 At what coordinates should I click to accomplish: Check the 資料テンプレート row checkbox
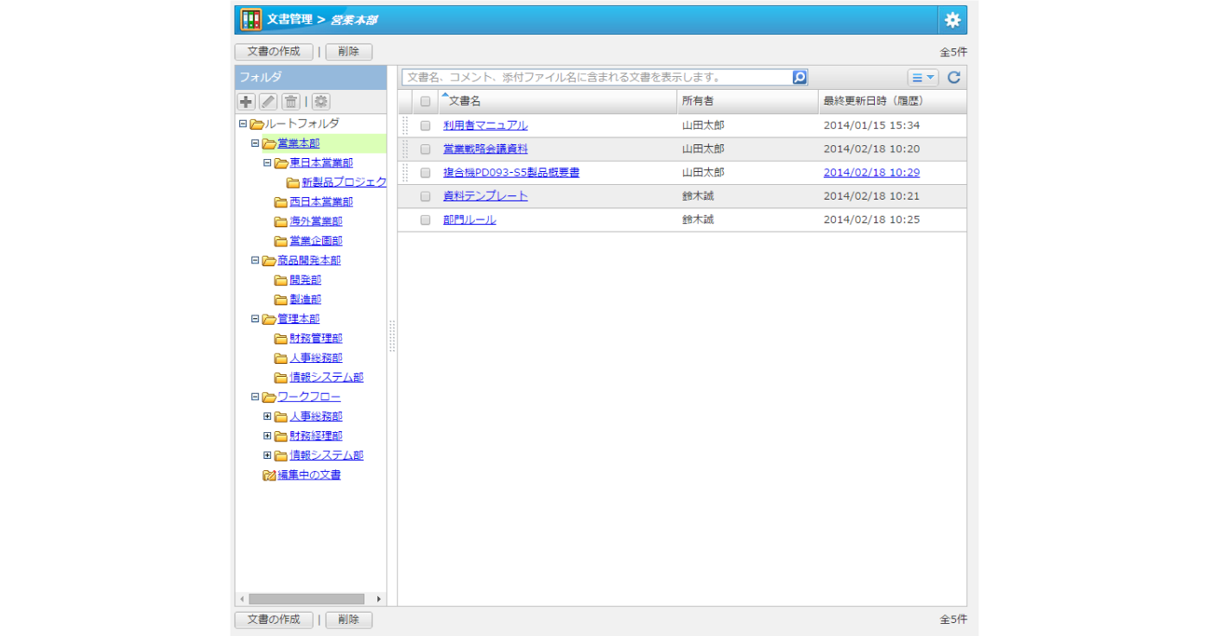pyautogui.click(x=425, y=196)
